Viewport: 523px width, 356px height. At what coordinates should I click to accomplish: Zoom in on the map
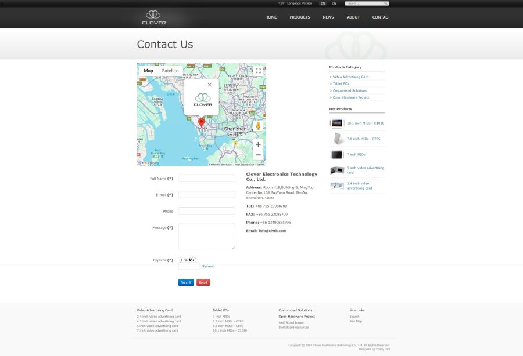coord(258,144)
